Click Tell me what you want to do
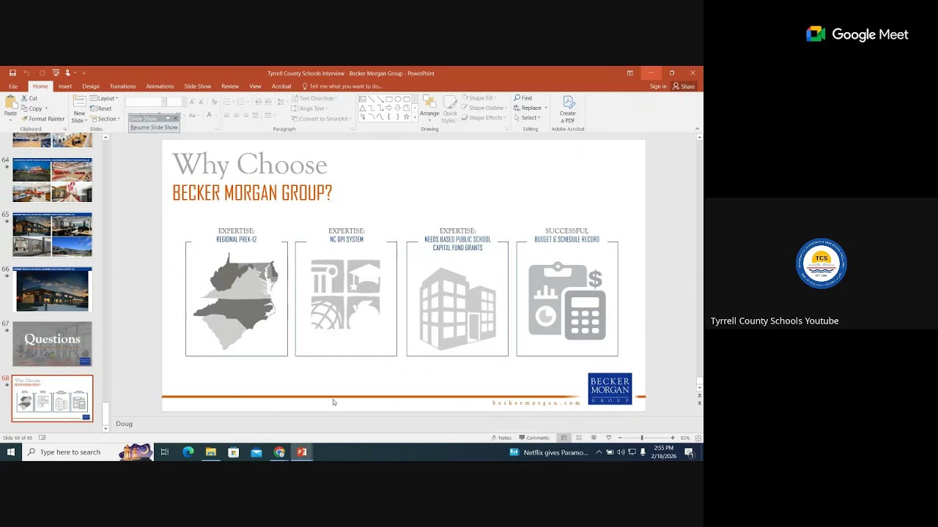This screenshot has width=938, height=527. [x=341, y=86]
